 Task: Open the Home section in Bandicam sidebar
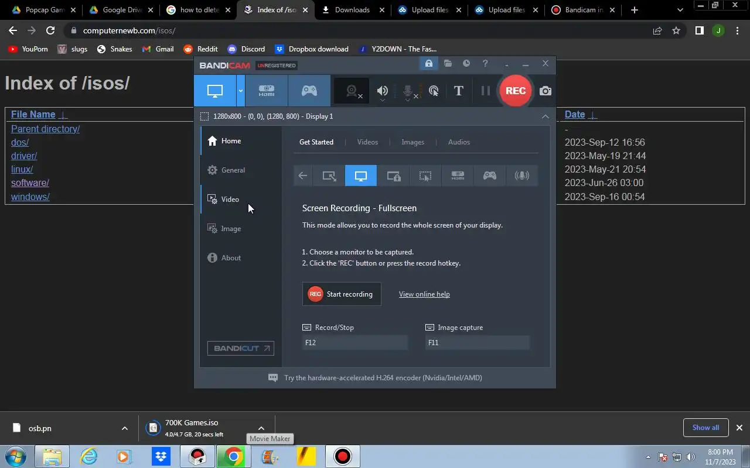tap(241, 141)
